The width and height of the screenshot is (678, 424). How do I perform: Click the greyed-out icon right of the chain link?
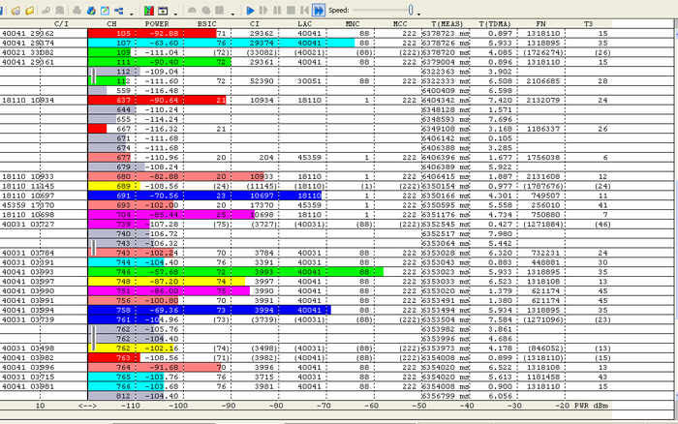(60, 11)
